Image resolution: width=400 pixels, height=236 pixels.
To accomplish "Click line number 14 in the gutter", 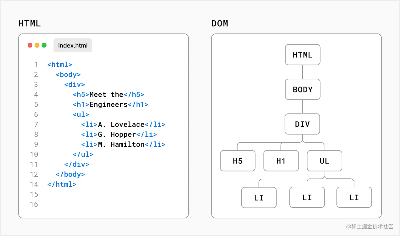I will [34, 184].
